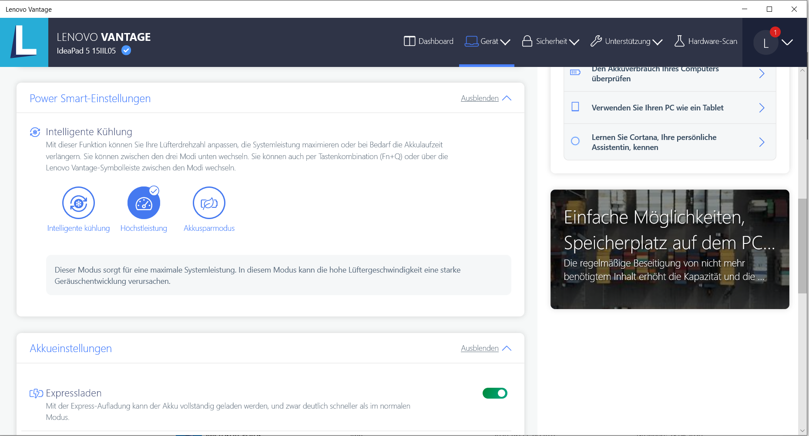Click the vertical scrollbar thumb
The width and height of the screenshot is (809, 436).
(802, 246)
